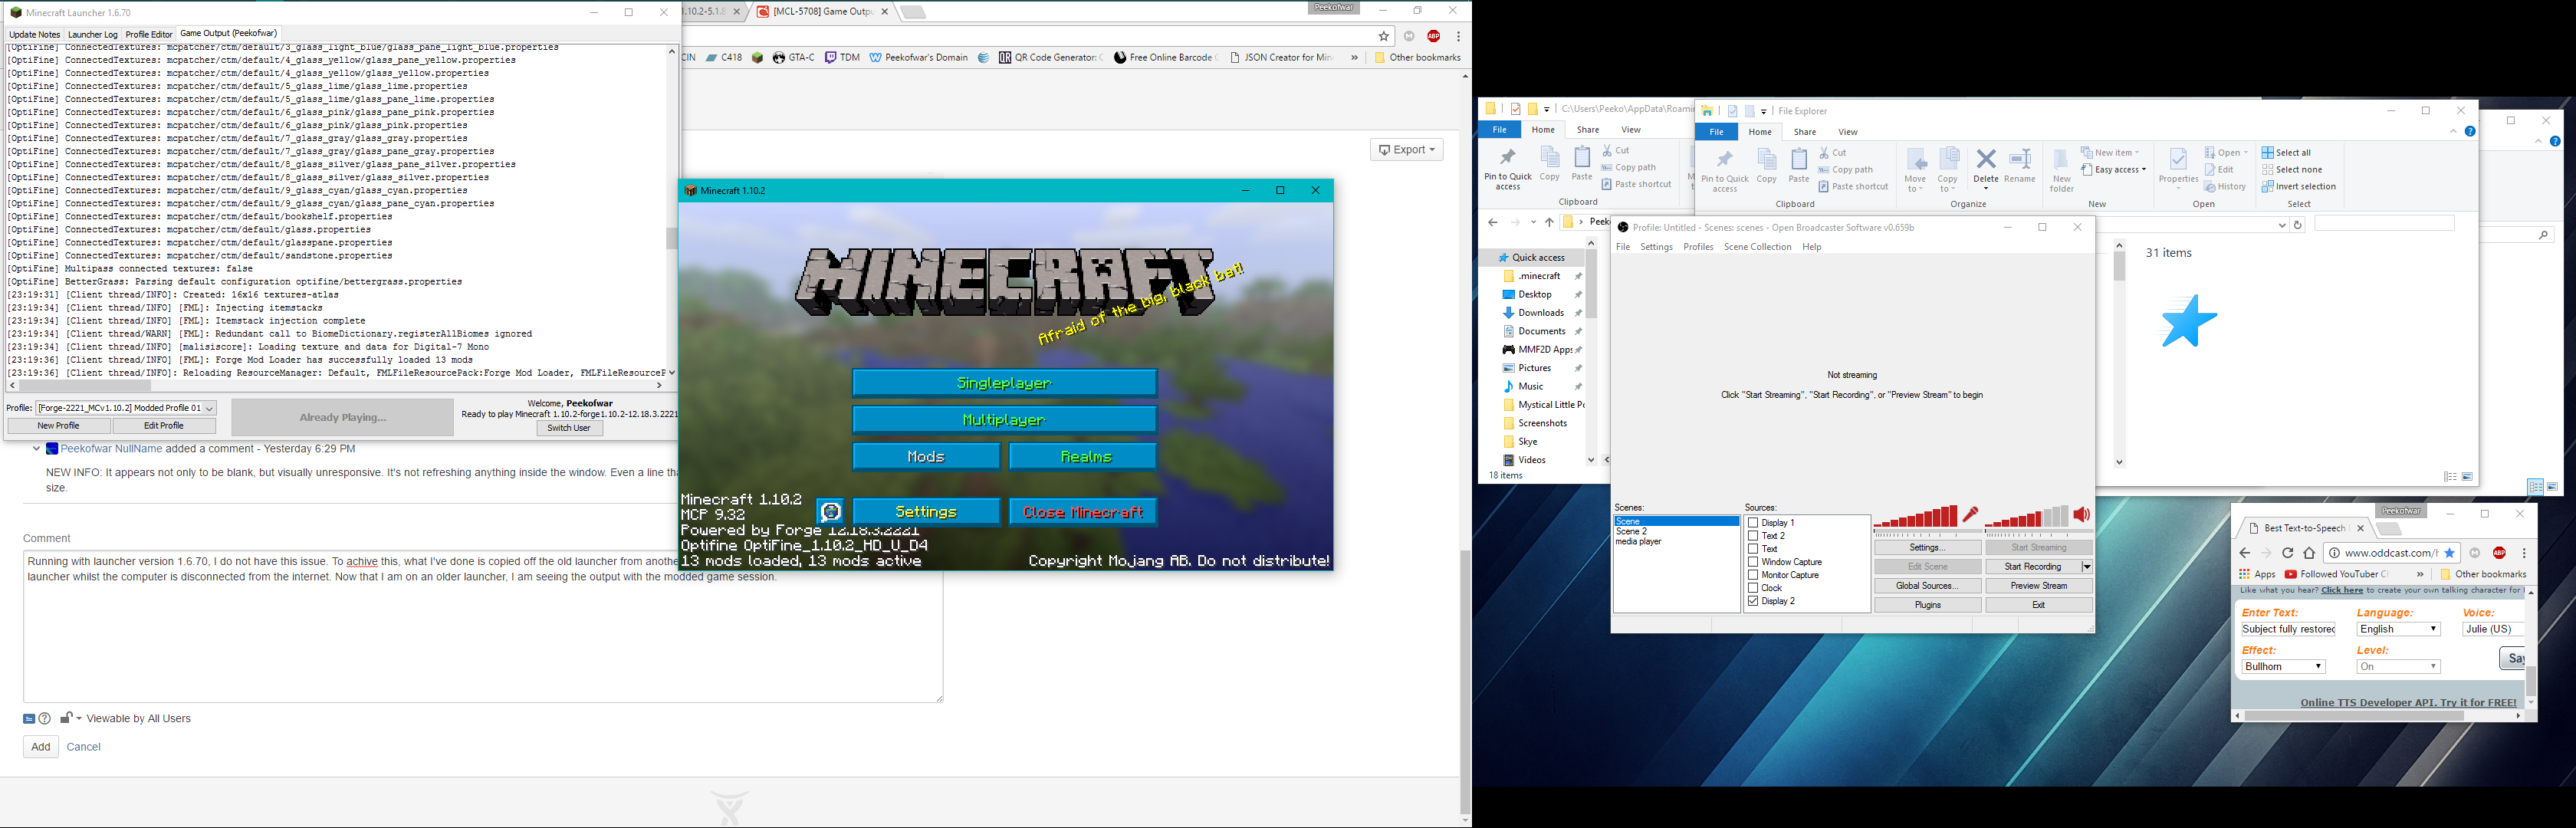Viewport: 2576px width, 828px height.
Task: Reload the oddcast page
Action: [2287, 553]
